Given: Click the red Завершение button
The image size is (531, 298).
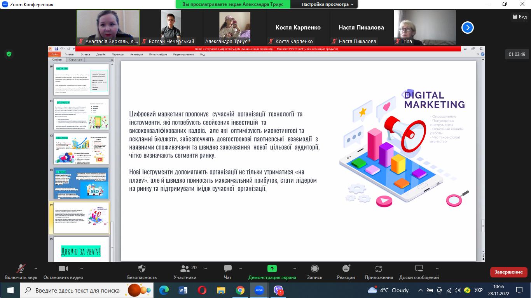Looking at the screenshot, I should pyautogui.click(x=508, y=272).
